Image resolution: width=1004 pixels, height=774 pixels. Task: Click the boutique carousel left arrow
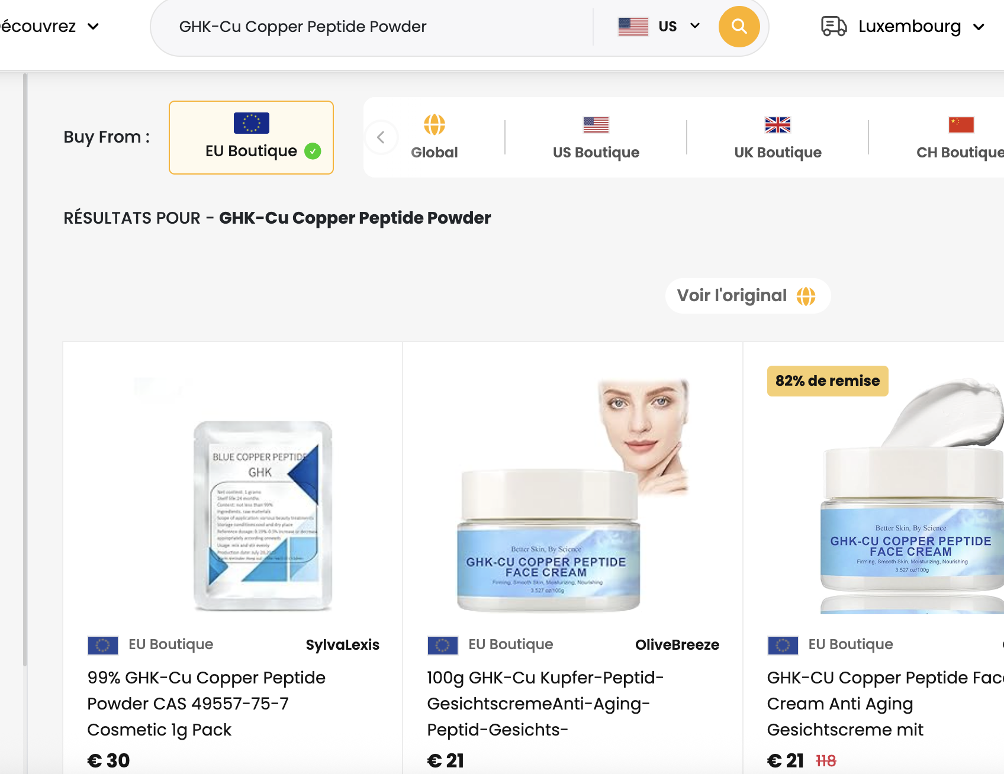click(381, 138)
